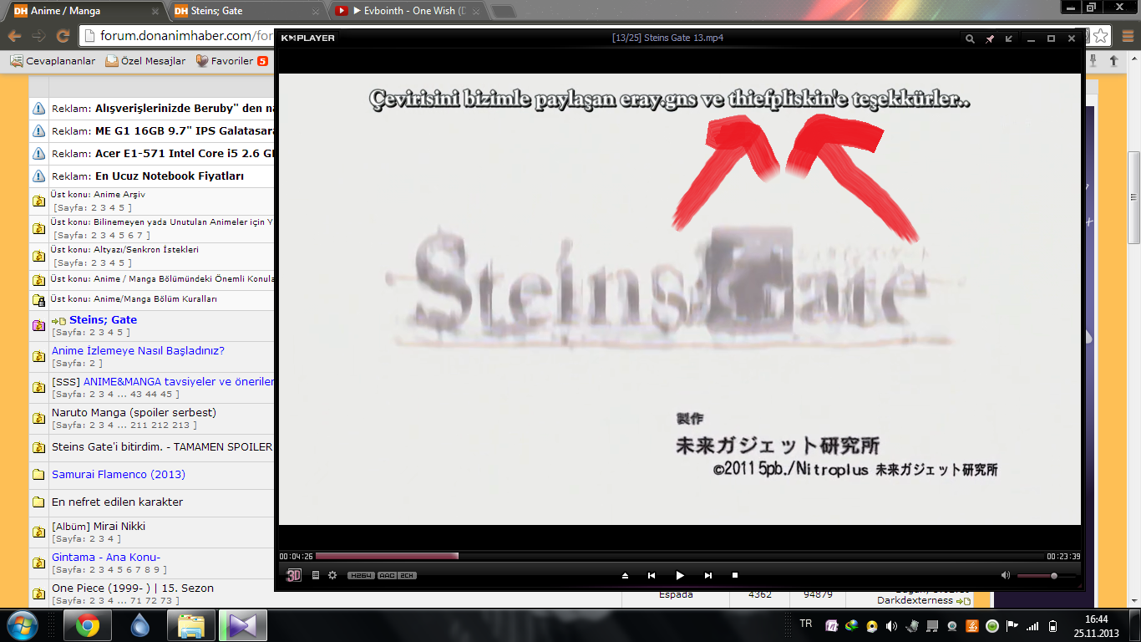Open Naruto Manga (spoiler serbest) topic

[134, 412]
